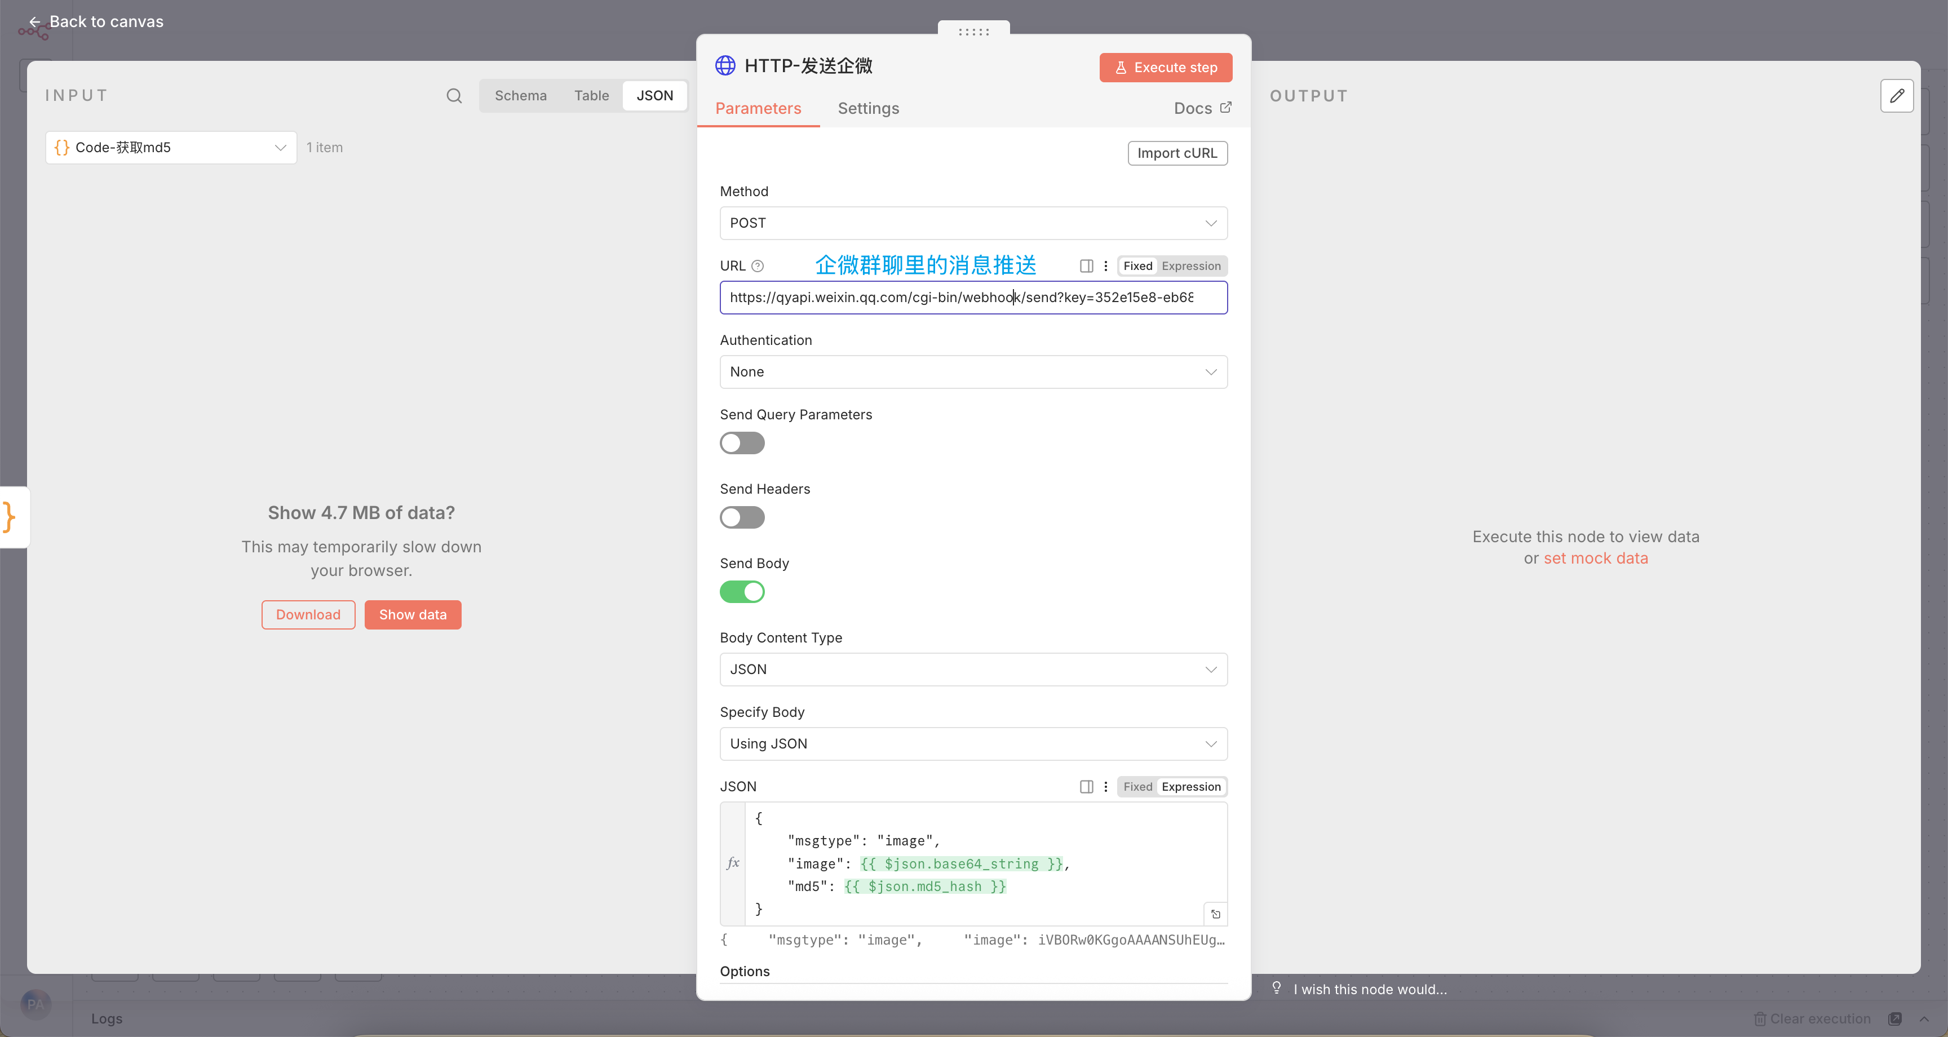
Task: Disable the Send Body toggle
Action: click(742, 592)
